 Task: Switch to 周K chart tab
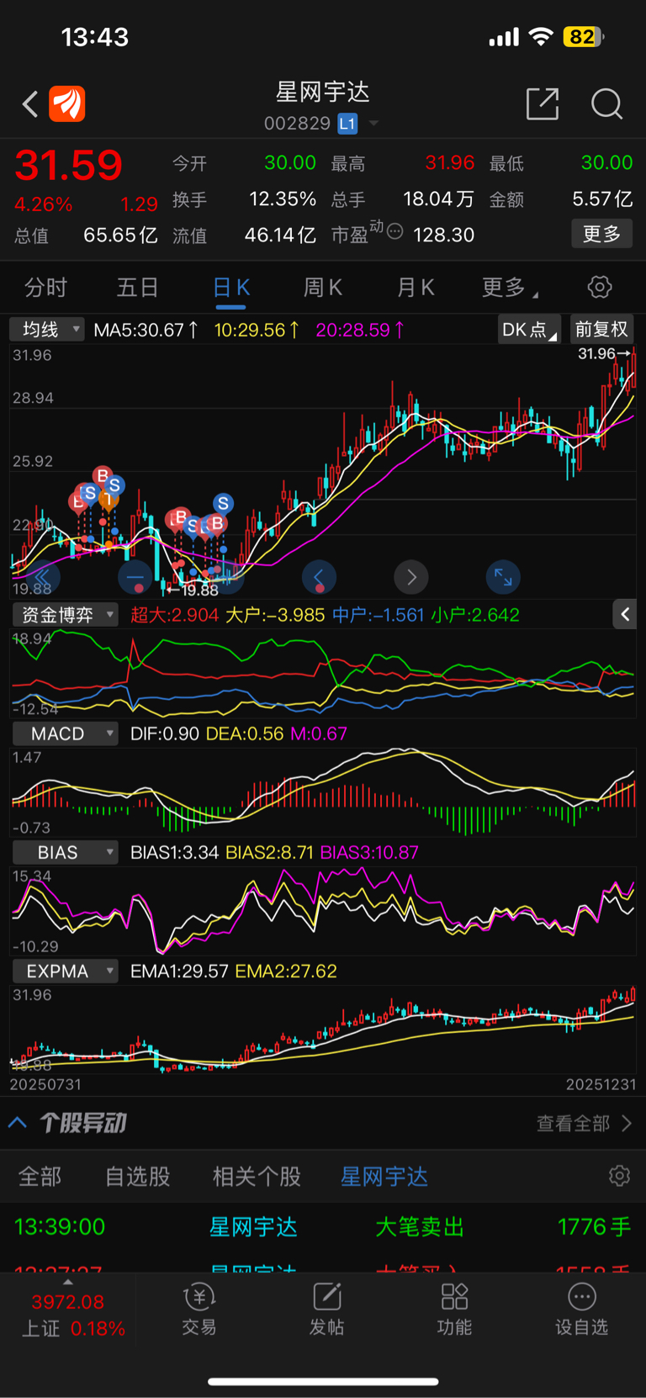click(322, 288)
